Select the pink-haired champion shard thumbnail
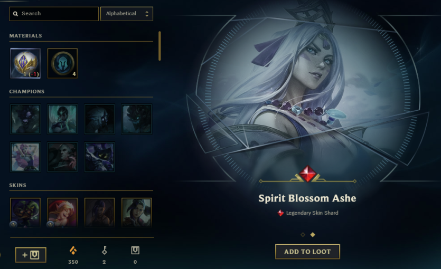The image size is (441, 269). click(x=25, y=157)
